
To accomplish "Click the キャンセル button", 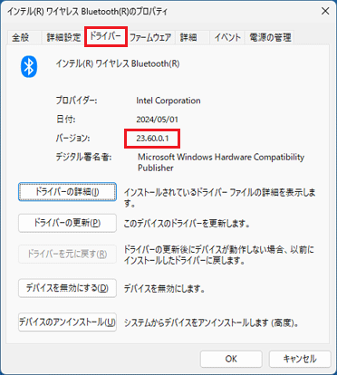I will pos(300,359).
